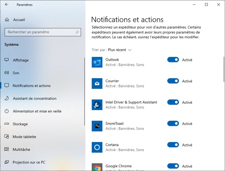This screenshot has width=225, height=171.
Task: Switch off SnoreToast notifications
Action: click(x=173, y=123)
